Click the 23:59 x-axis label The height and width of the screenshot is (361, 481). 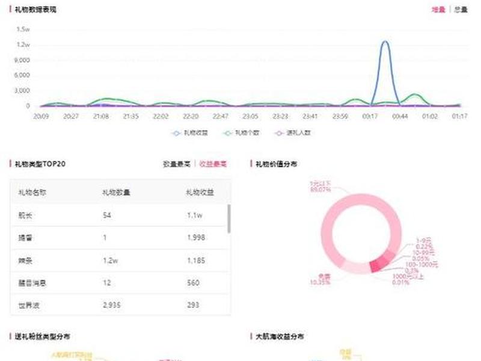coord(340,116)
